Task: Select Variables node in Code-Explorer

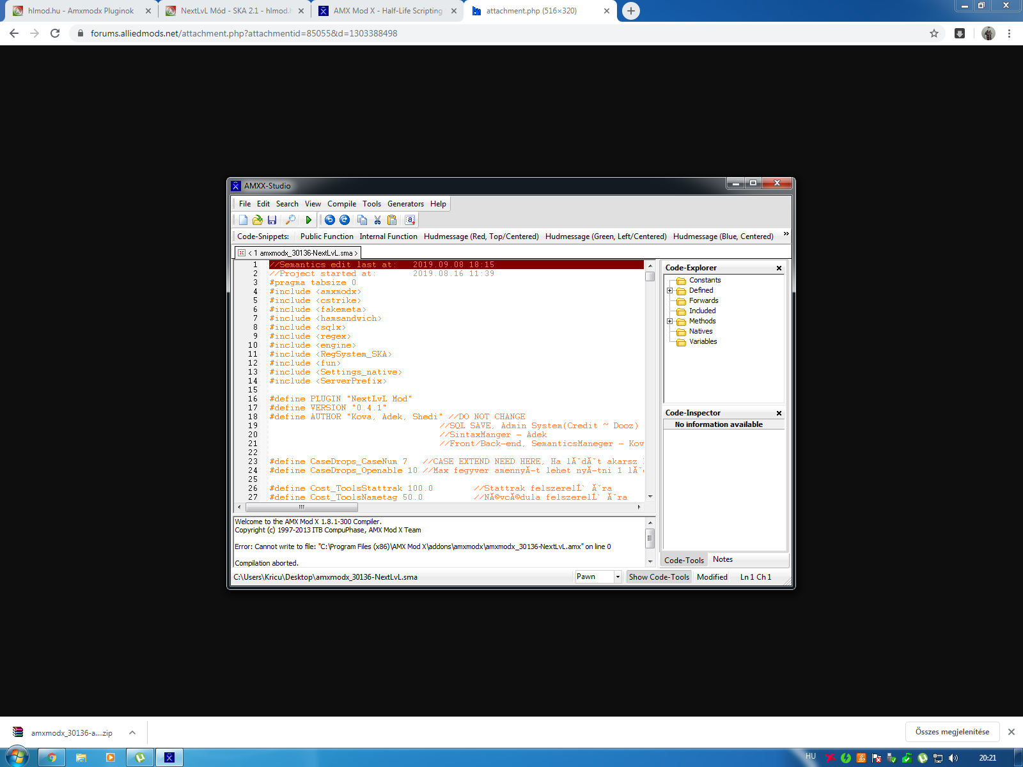Action: coord(703,341)
